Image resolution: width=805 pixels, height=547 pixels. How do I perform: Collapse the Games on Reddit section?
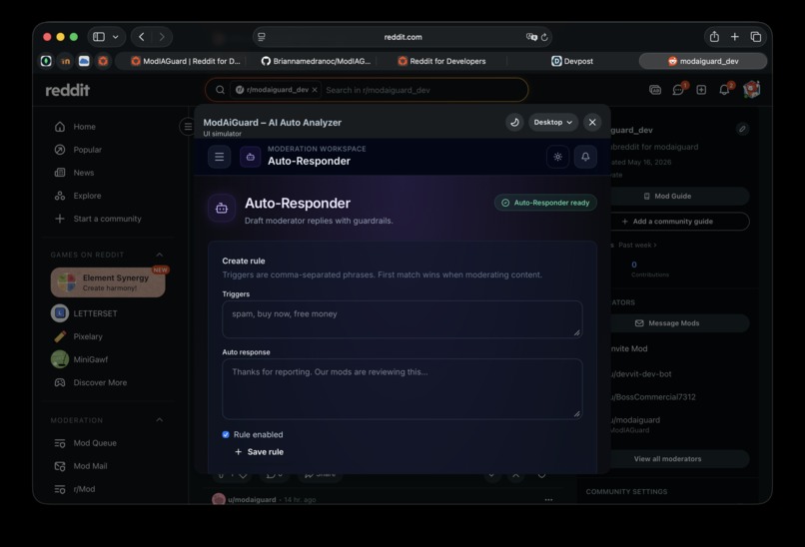[x=159, y=255]
